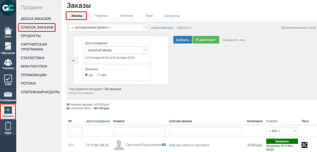The width and height of the screenshot is (317, 152).
Task: Sort by the Статус column header
Action: point(272,121)
